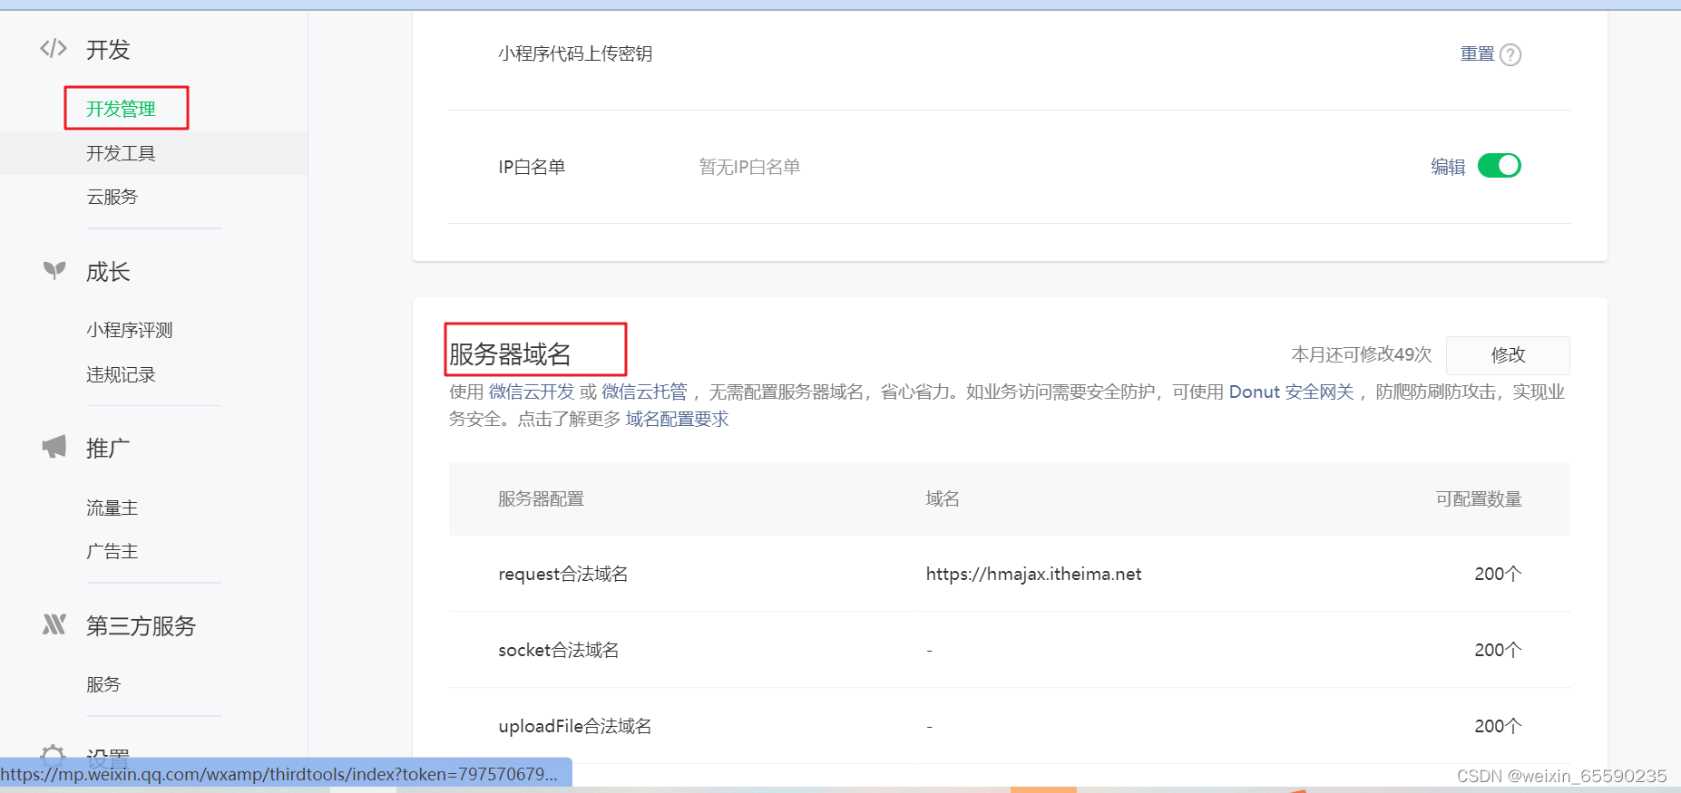Click the 开发 code brackets icon
This screenshot has height=793, width=1681.
click(x=54, y=48)
